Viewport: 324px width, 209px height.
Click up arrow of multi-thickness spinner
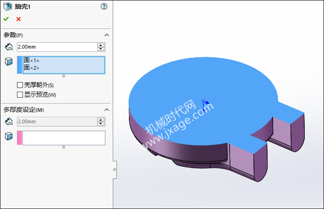(x=101, y=120)
